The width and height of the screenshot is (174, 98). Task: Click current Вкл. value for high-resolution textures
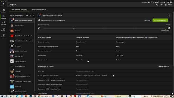(77, 47)
